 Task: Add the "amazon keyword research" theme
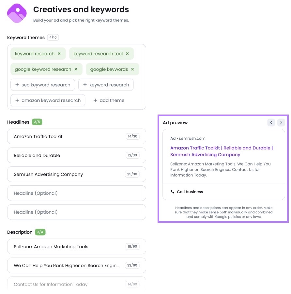[x=48, y=100]
